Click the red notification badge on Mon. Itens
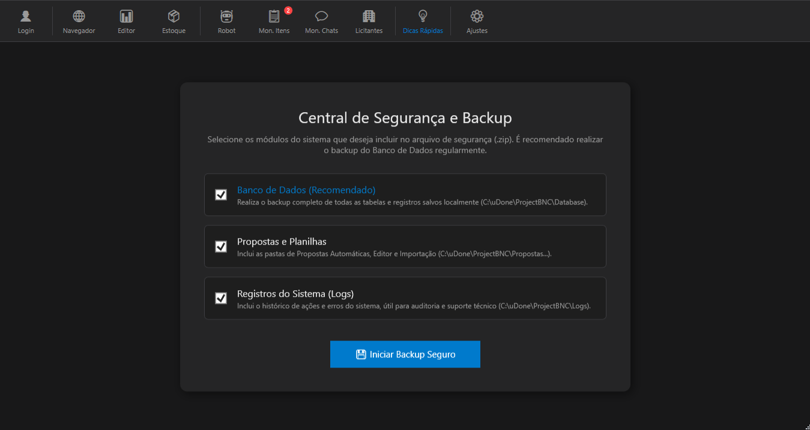Viewport: 810px width, 430px height. pyautogui.click(x=288, y=10)
